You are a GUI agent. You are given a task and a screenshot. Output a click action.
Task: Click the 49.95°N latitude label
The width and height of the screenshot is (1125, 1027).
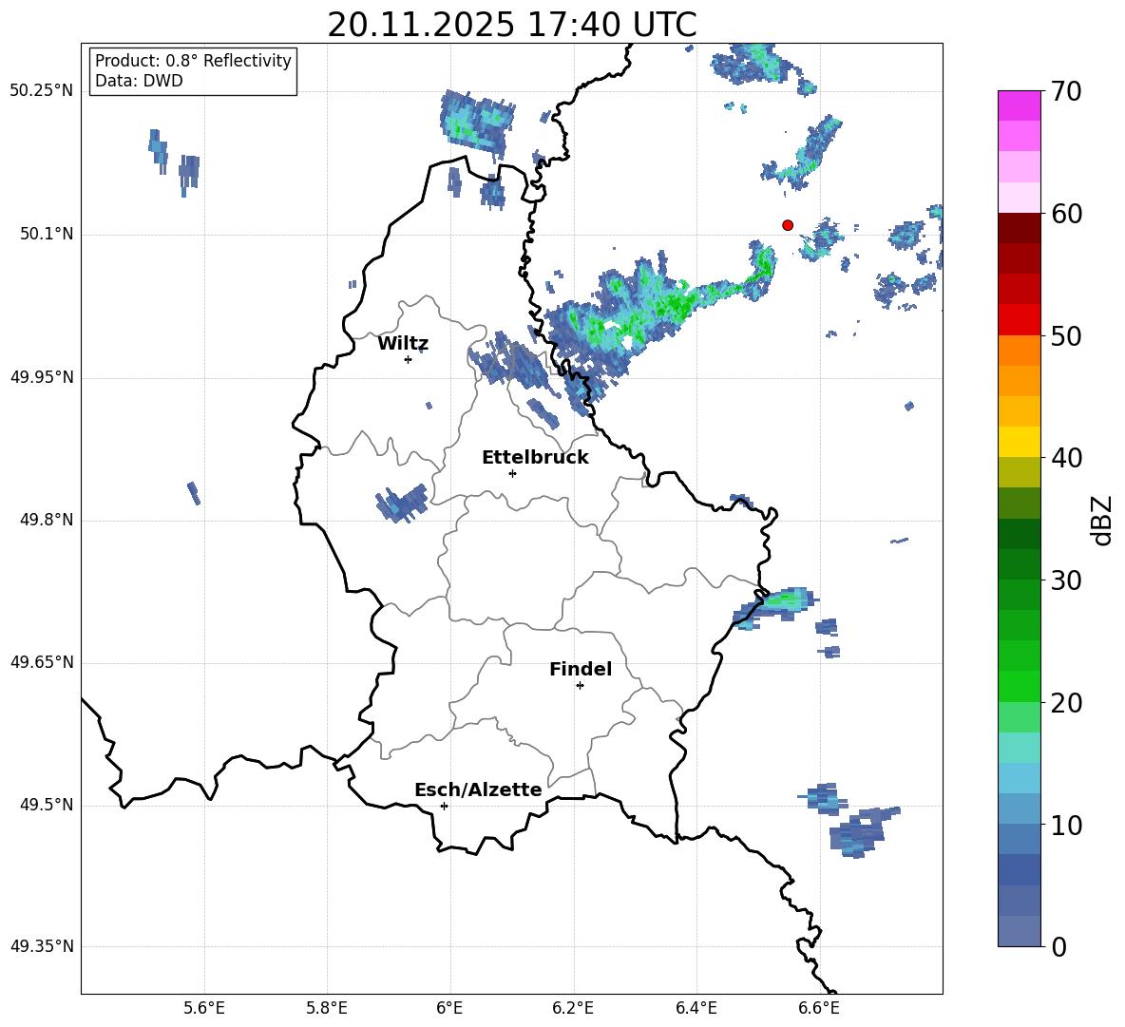click(42, 377)
